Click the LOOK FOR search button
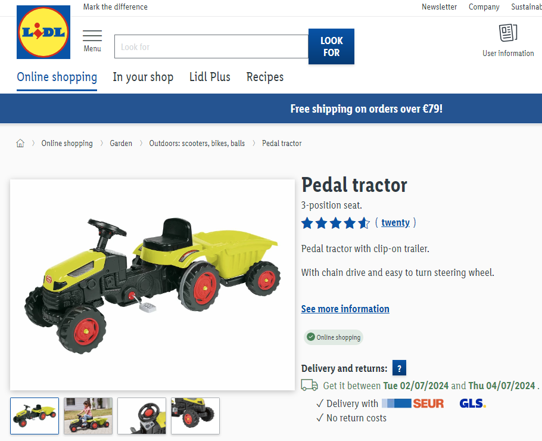Viewport: 542px width, 441px height. (x=331, y=46)
